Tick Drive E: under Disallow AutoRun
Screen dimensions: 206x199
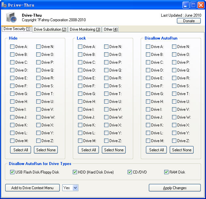pyautogui.click(x=148, y=78)
